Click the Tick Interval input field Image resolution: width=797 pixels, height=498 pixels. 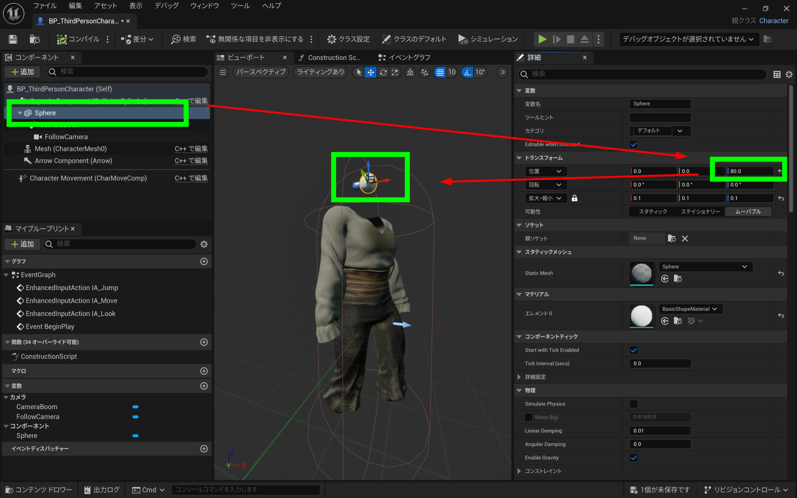click(x=659, y=363)
